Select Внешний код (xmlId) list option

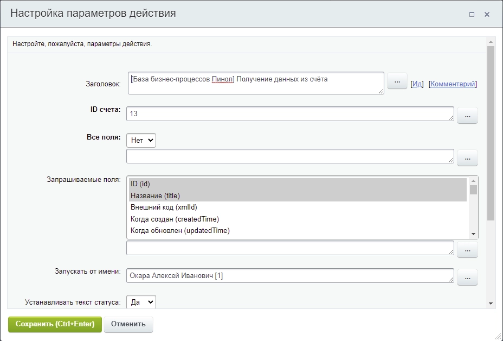[297, 207]
